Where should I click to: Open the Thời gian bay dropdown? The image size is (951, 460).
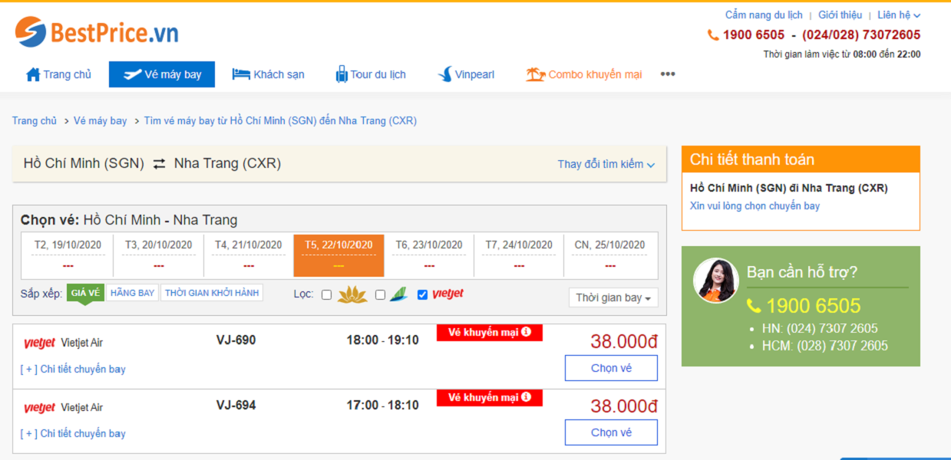(x=613, y=297)
